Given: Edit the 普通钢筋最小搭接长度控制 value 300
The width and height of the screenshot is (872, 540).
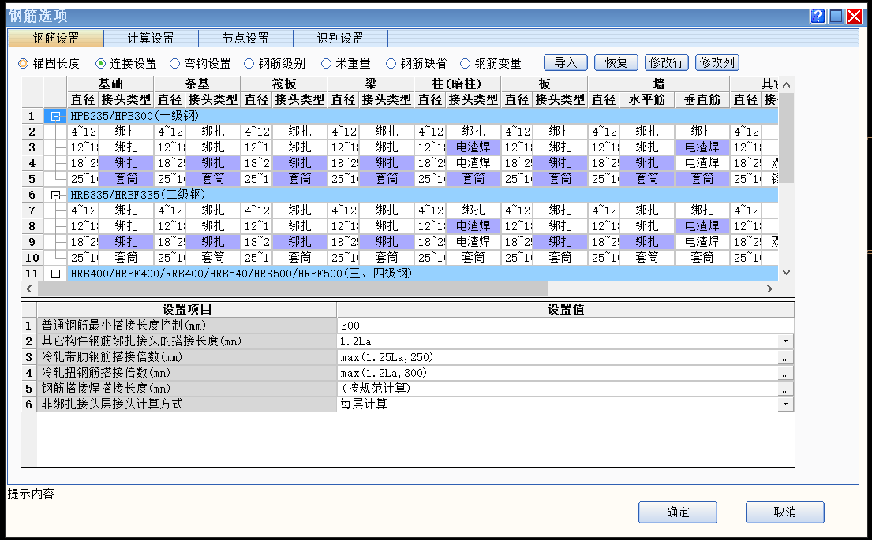Looking at the screenshot, I should coord(565,326).
